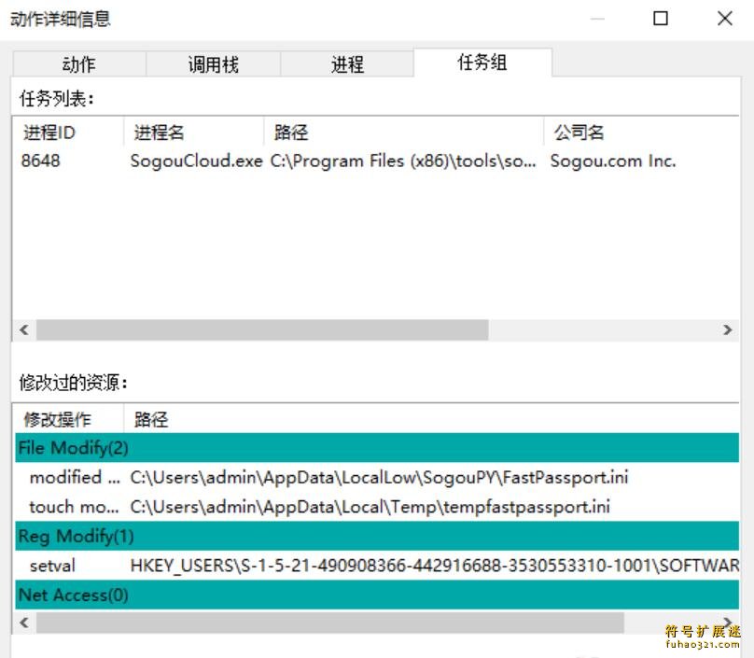754x658 pixels.
Task: Select the 任务组 tab
Action: (x=482, y=62)
